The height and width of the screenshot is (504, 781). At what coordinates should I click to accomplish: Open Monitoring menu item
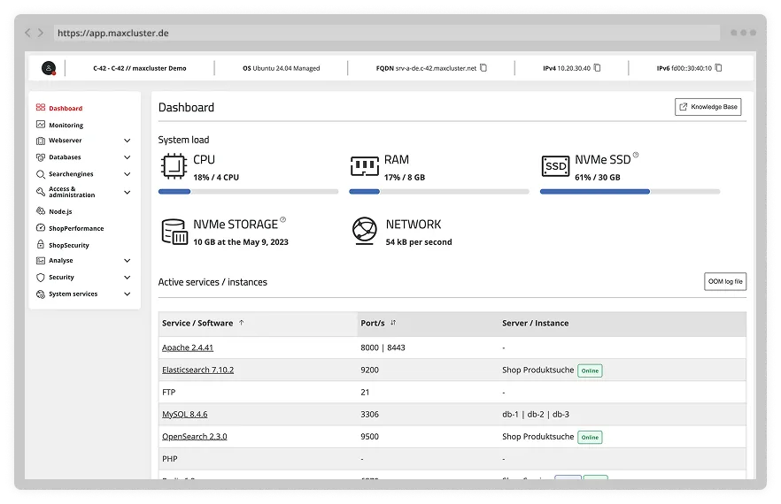tap(66, 125)
